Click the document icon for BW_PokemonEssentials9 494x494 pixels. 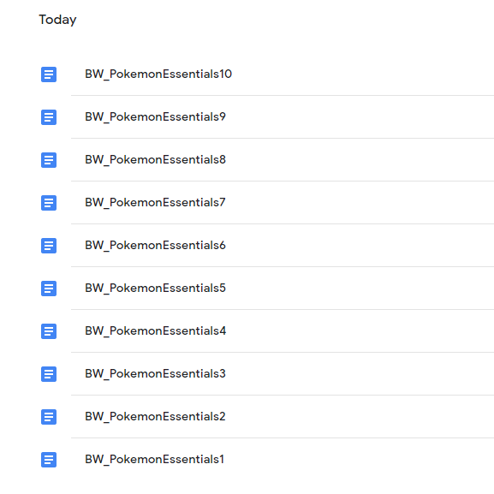(49, 117)
